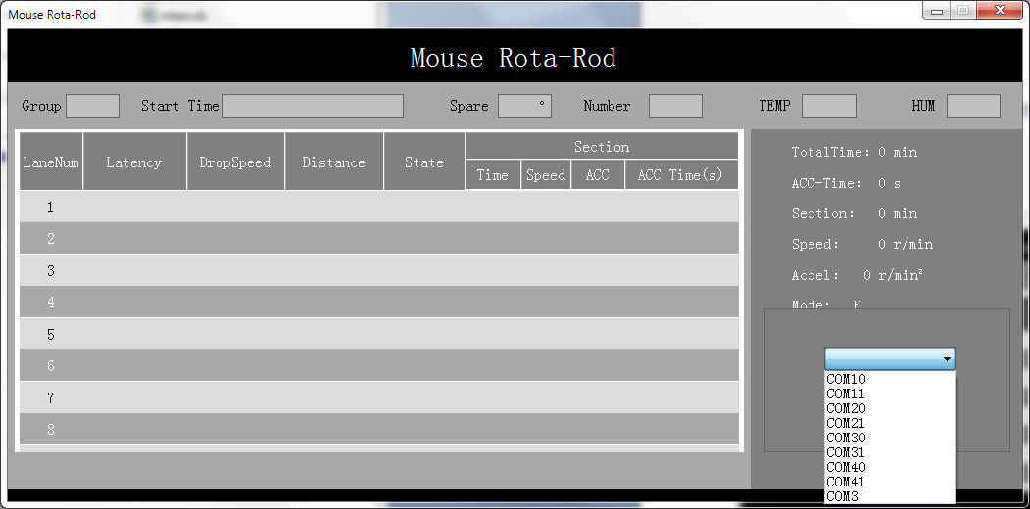This screenshot has height=509, width=1030.
Task: Select the Number input box
Action: (x=675, y=106)
